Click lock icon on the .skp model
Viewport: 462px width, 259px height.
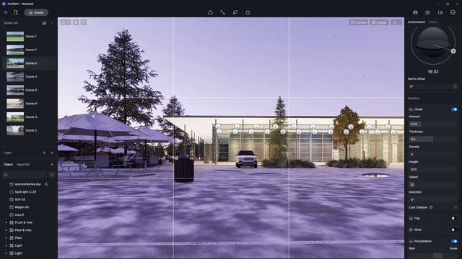point(46,184)
